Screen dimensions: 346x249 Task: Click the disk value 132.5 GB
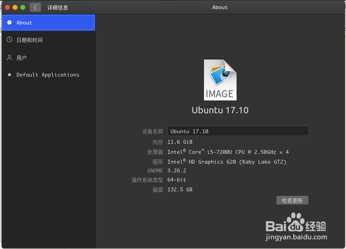pos(180,190)
